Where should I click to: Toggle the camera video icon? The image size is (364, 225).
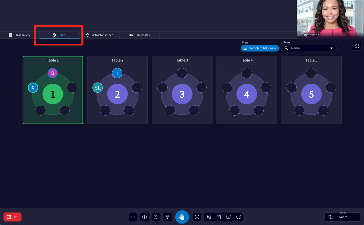tap(156, 217)
